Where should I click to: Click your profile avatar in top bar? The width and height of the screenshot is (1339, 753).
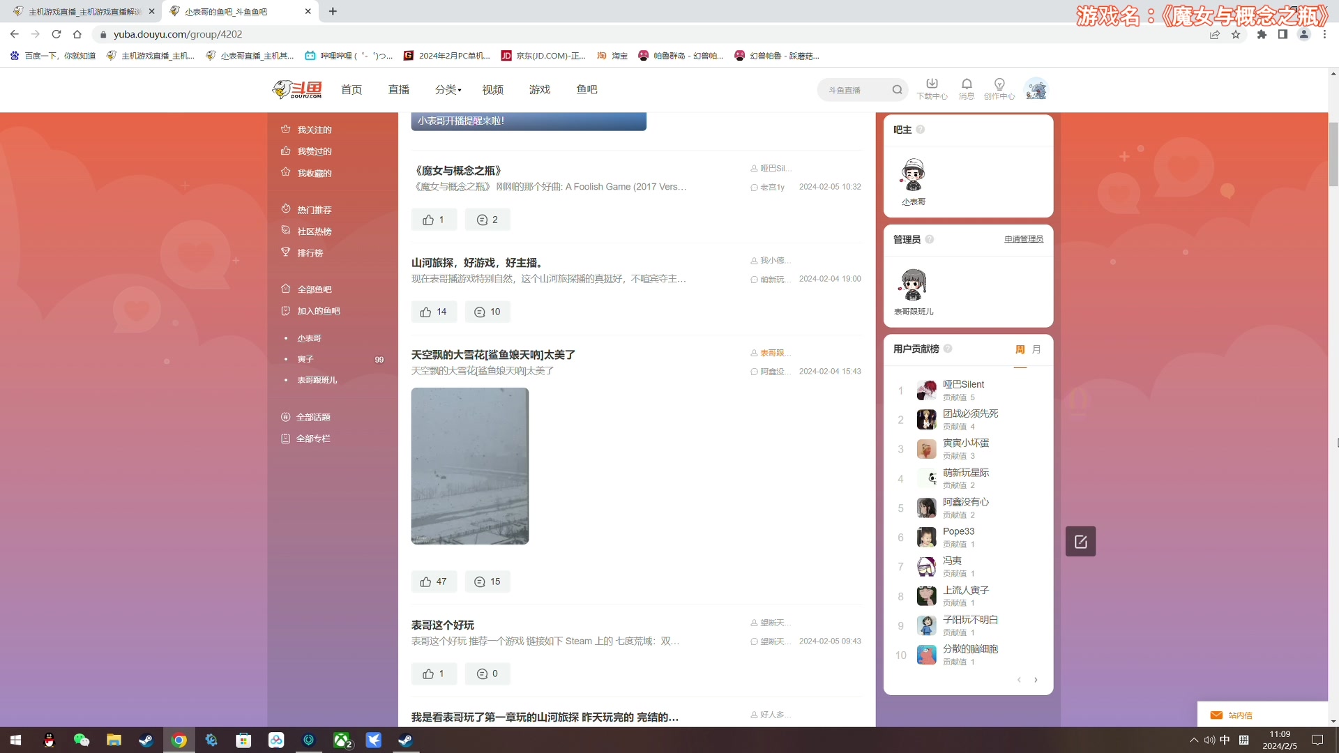pyautogui.click(x=1036, y=89)
